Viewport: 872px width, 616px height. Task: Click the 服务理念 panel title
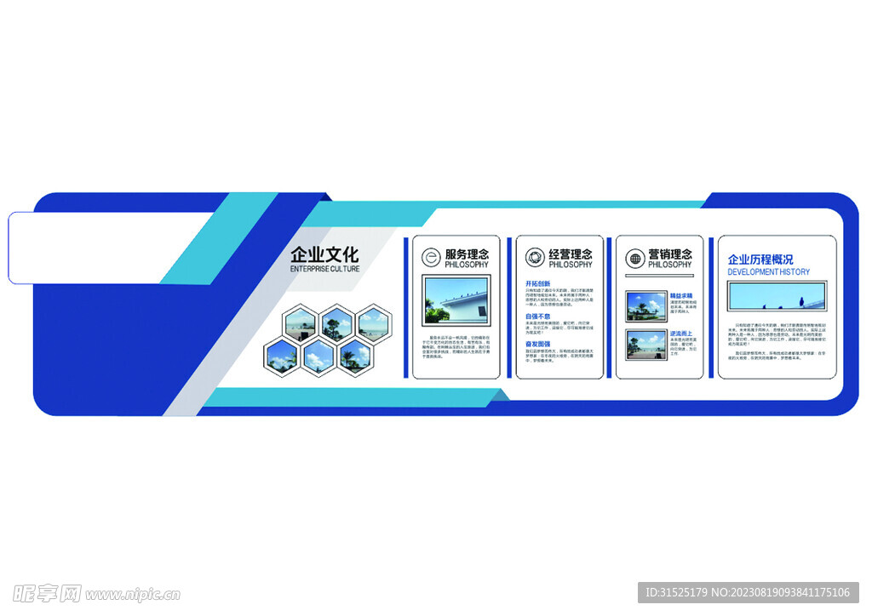pos(468,254)
